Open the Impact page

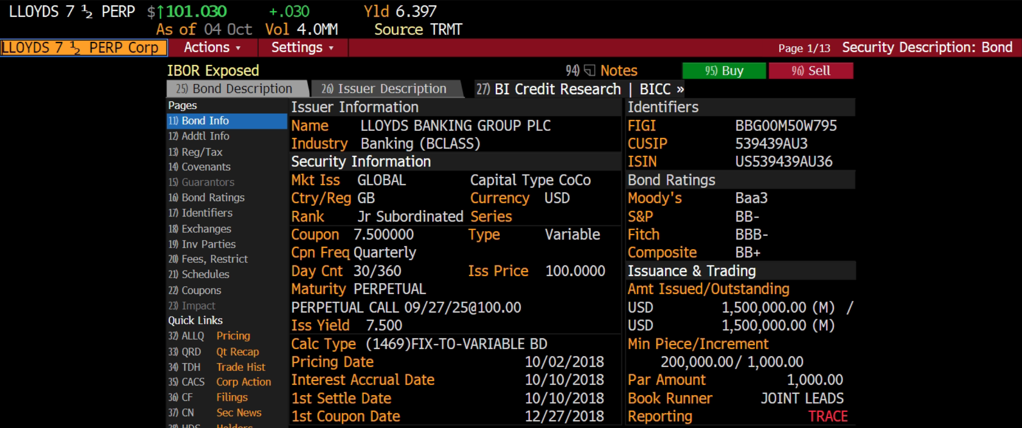point(227,306)
